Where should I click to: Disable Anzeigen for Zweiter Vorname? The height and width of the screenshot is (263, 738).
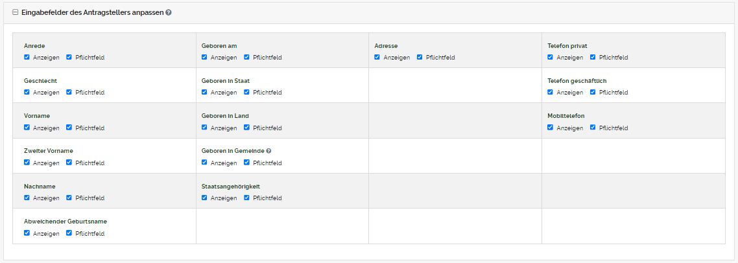point(27,163)
